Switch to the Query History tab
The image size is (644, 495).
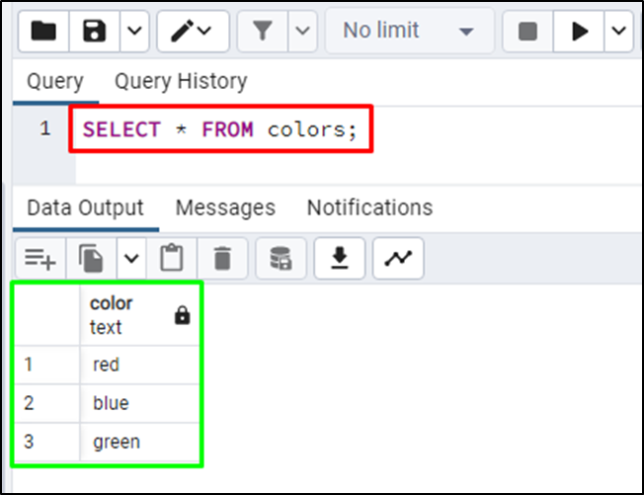(181, 81)
